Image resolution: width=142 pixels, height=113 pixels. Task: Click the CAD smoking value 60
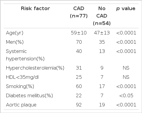[x=79, y=86]
